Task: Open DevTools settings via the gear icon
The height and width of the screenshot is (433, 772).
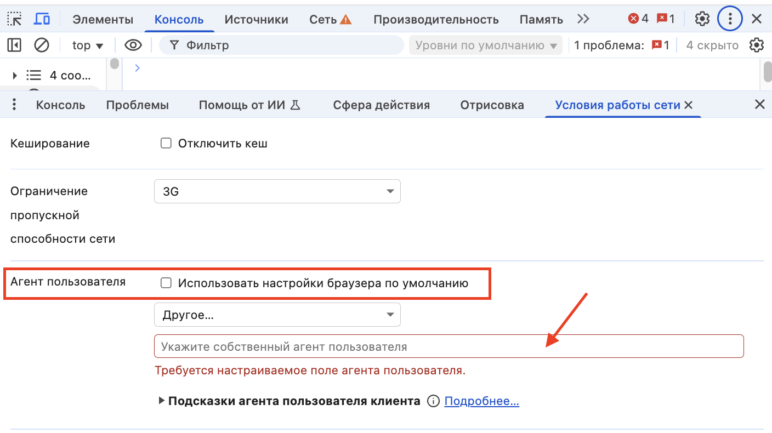Action: point(702,18)
